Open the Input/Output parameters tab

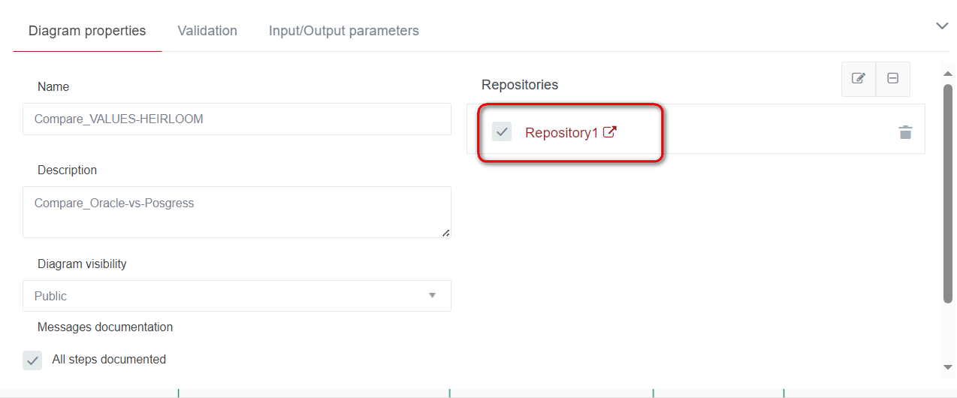tap(344, 31)
